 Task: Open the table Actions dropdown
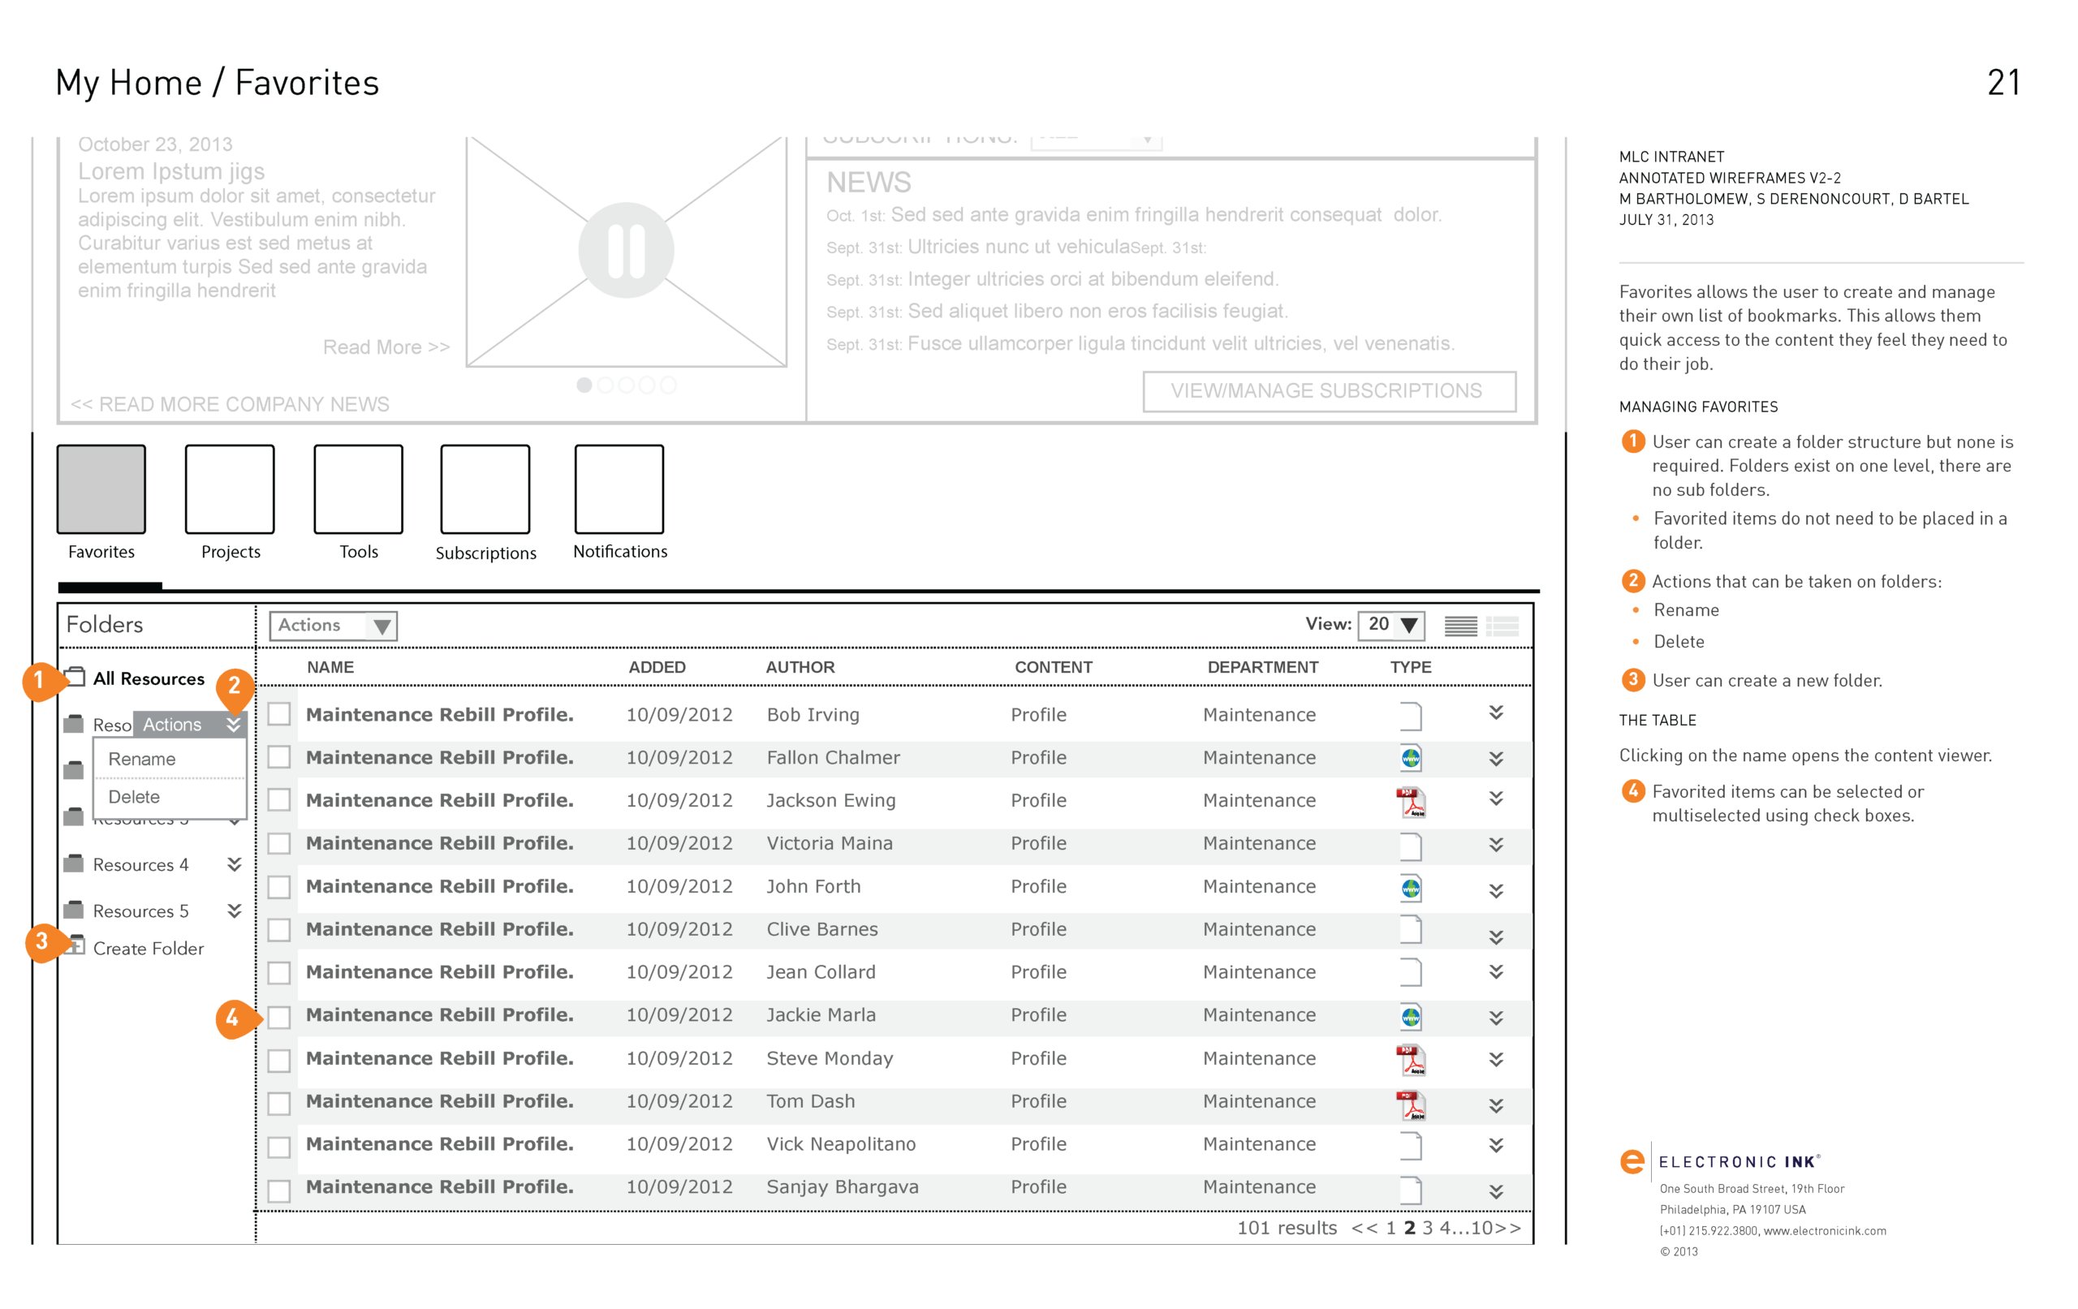pos(333,626)
